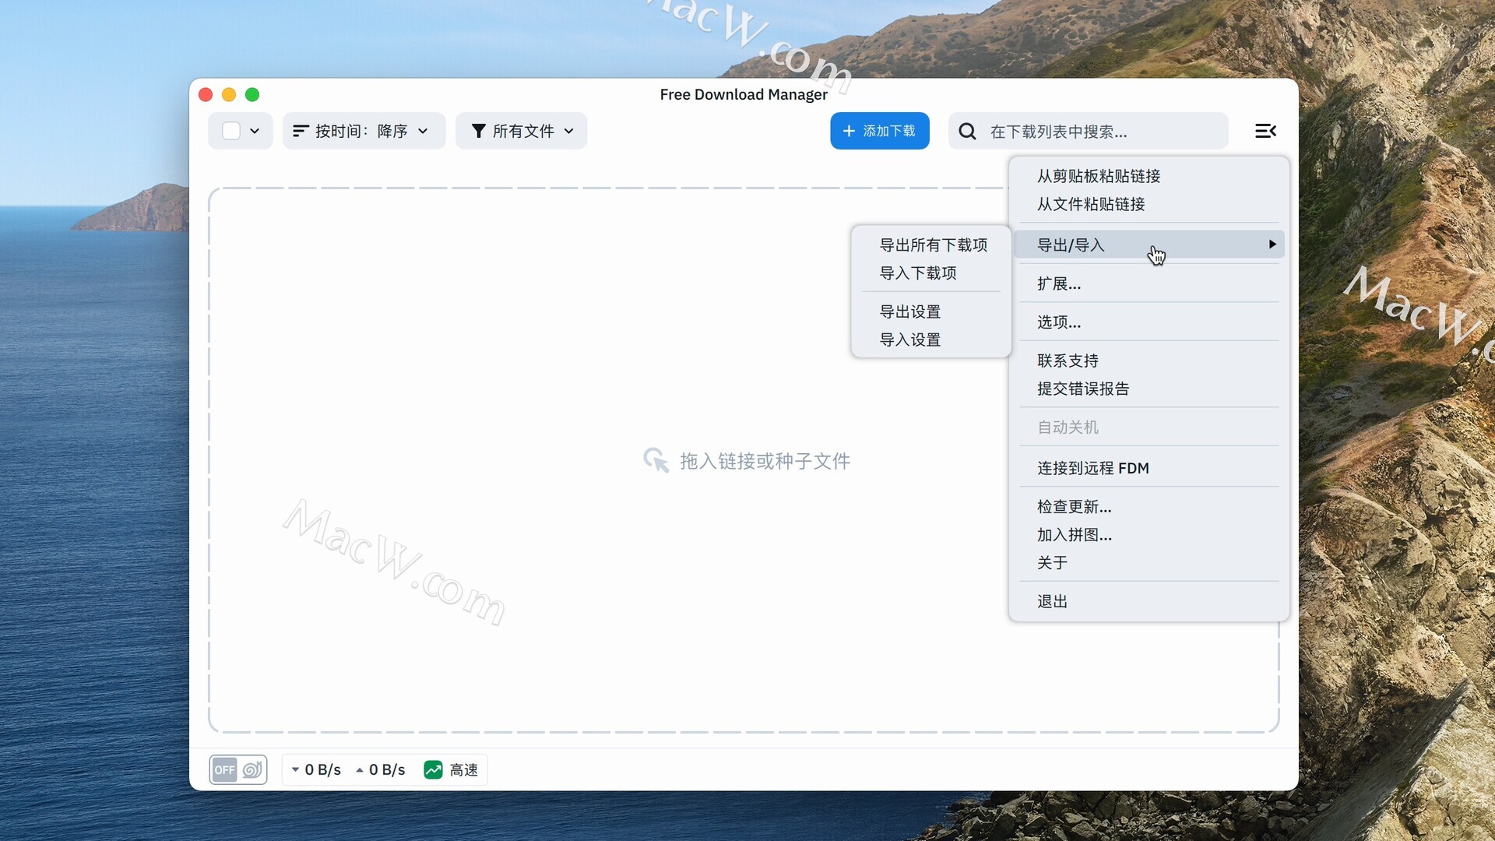Choose 导出所有下载项 from submenu
The height and width of the screenshot is (841, 1495).
click(x=933, y=245)
